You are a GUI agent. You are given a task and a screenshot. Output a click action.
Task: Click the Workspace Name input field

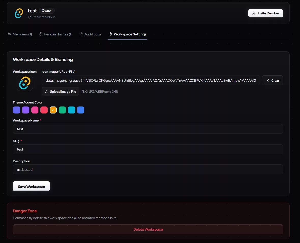pos(148,129)
